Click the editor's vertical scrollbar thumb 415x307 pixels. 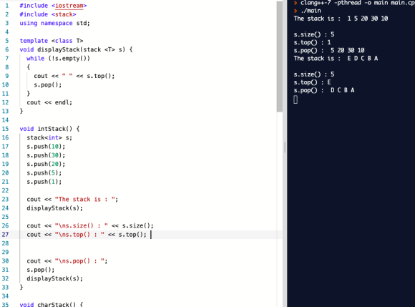280,56
